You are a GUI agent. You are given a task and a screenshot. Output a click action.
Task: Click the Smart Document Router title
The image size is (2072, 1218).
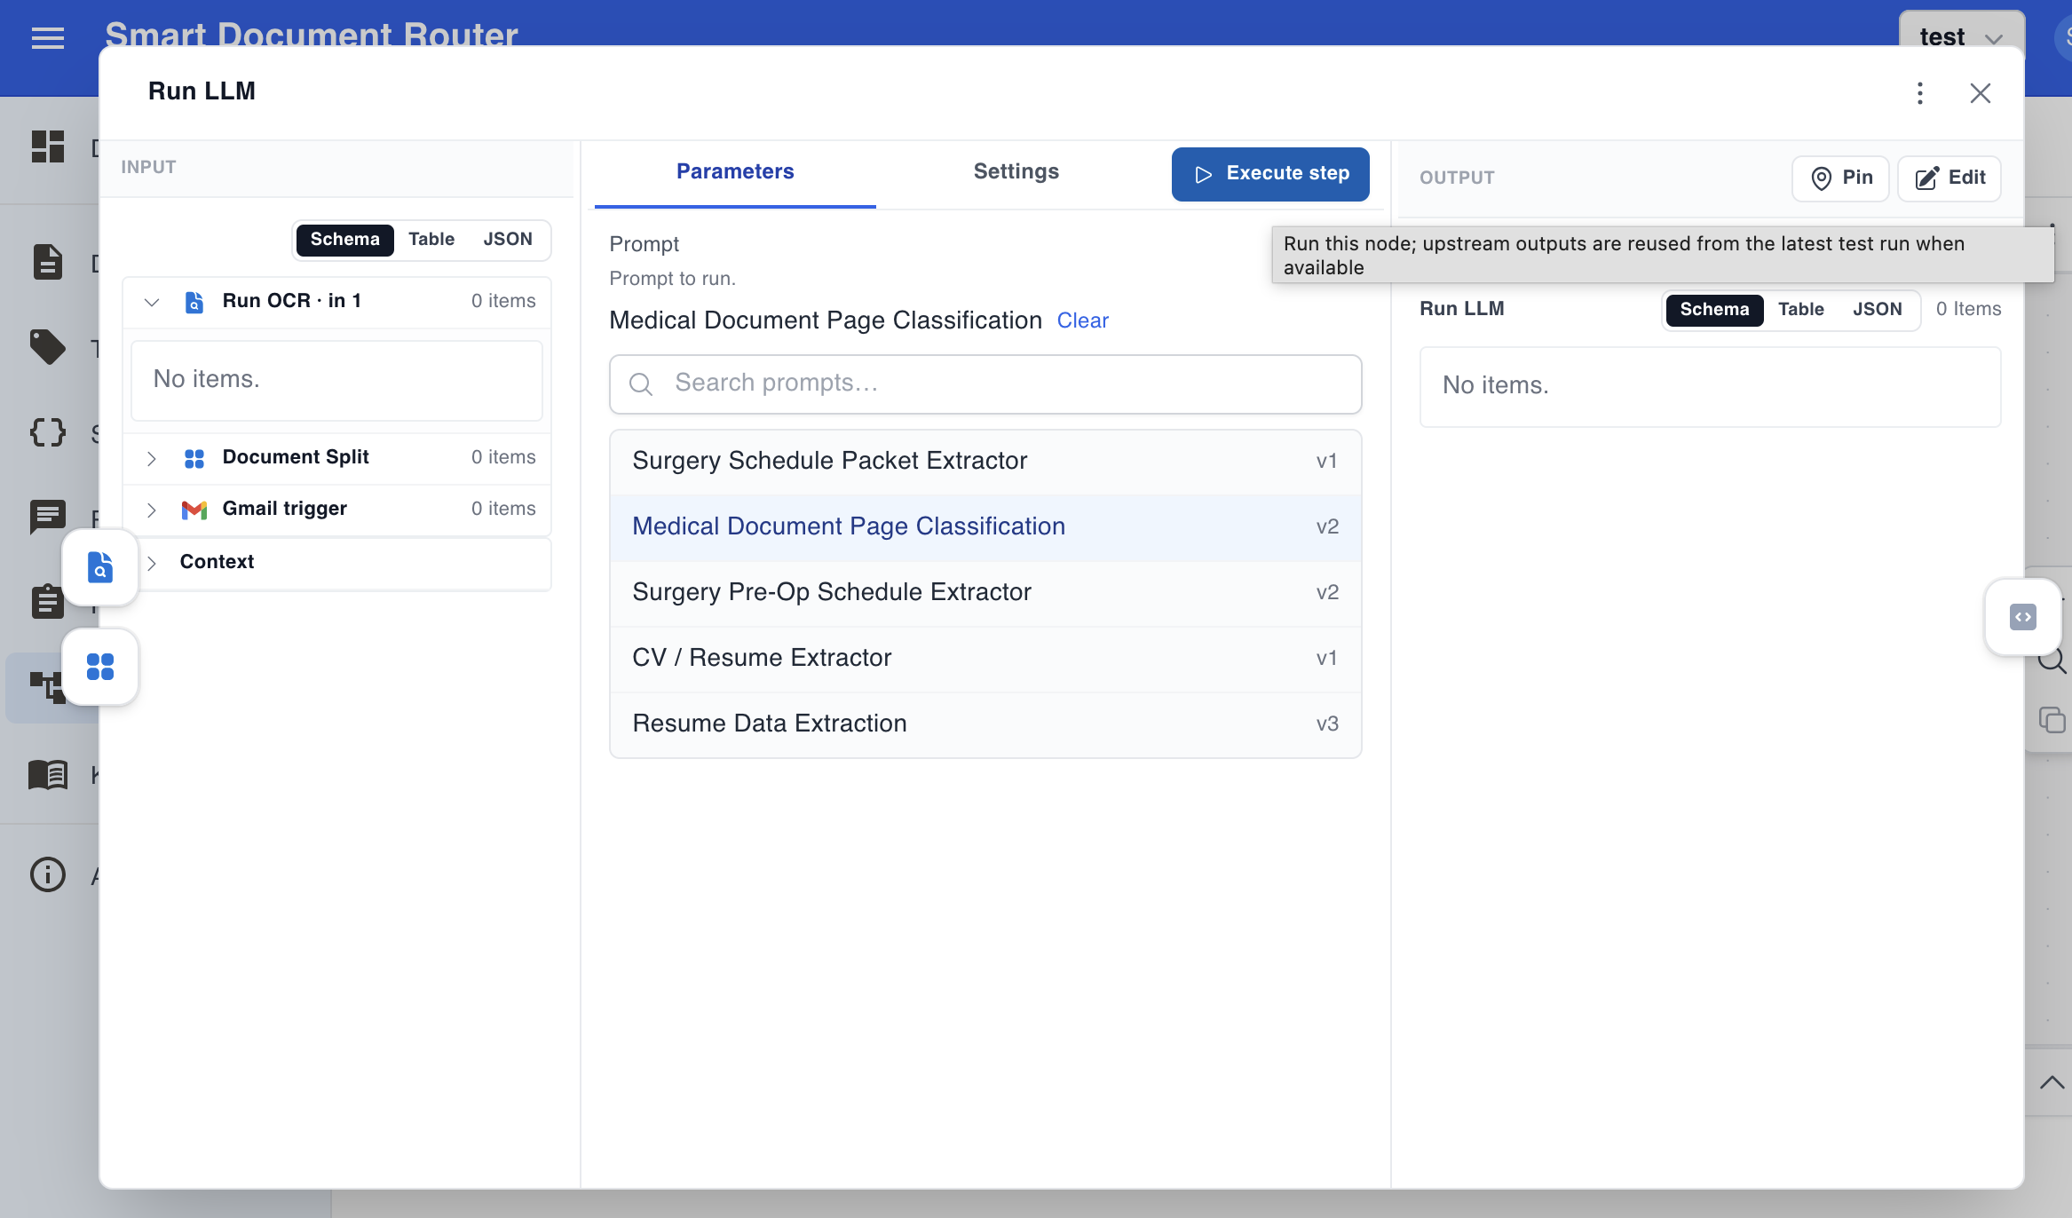[312, 36]
